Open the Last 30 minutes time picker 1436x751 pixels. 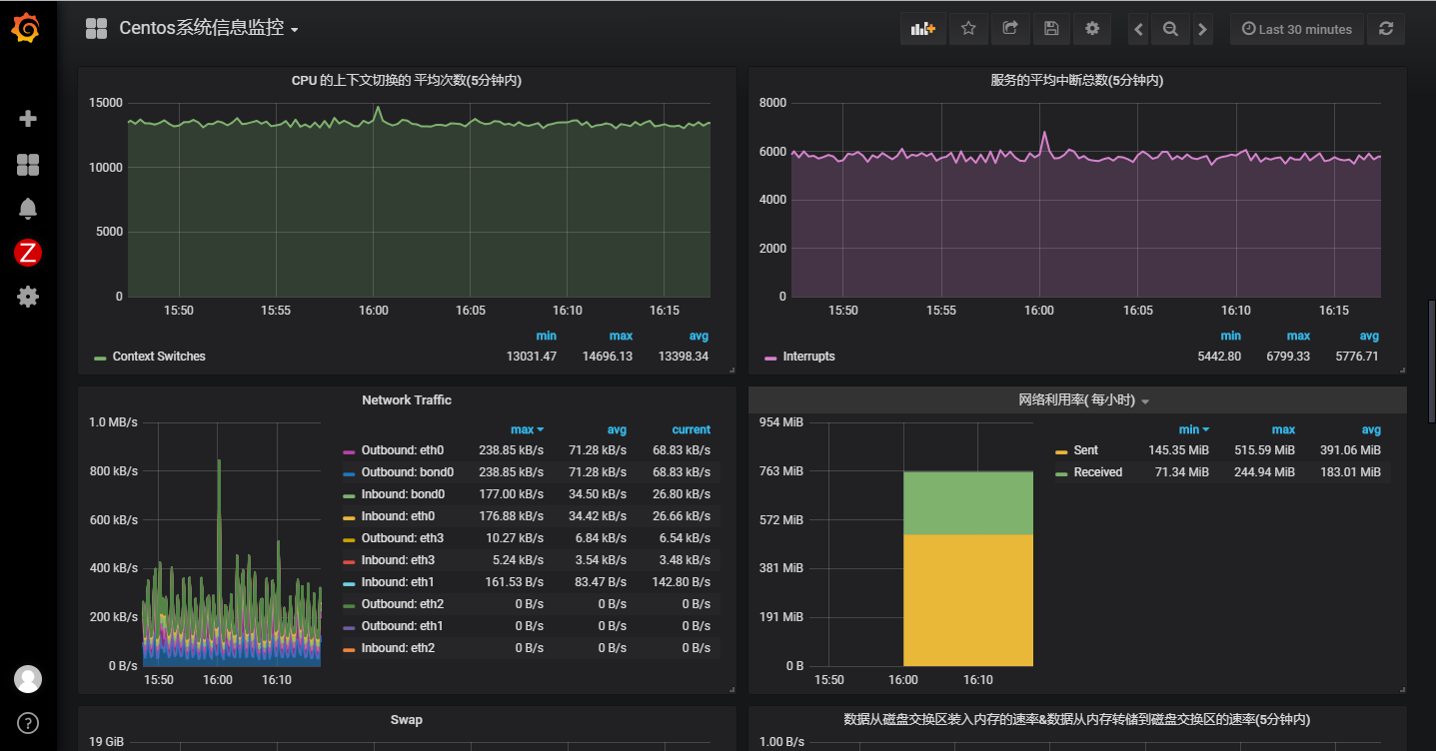pos(1296,29)
